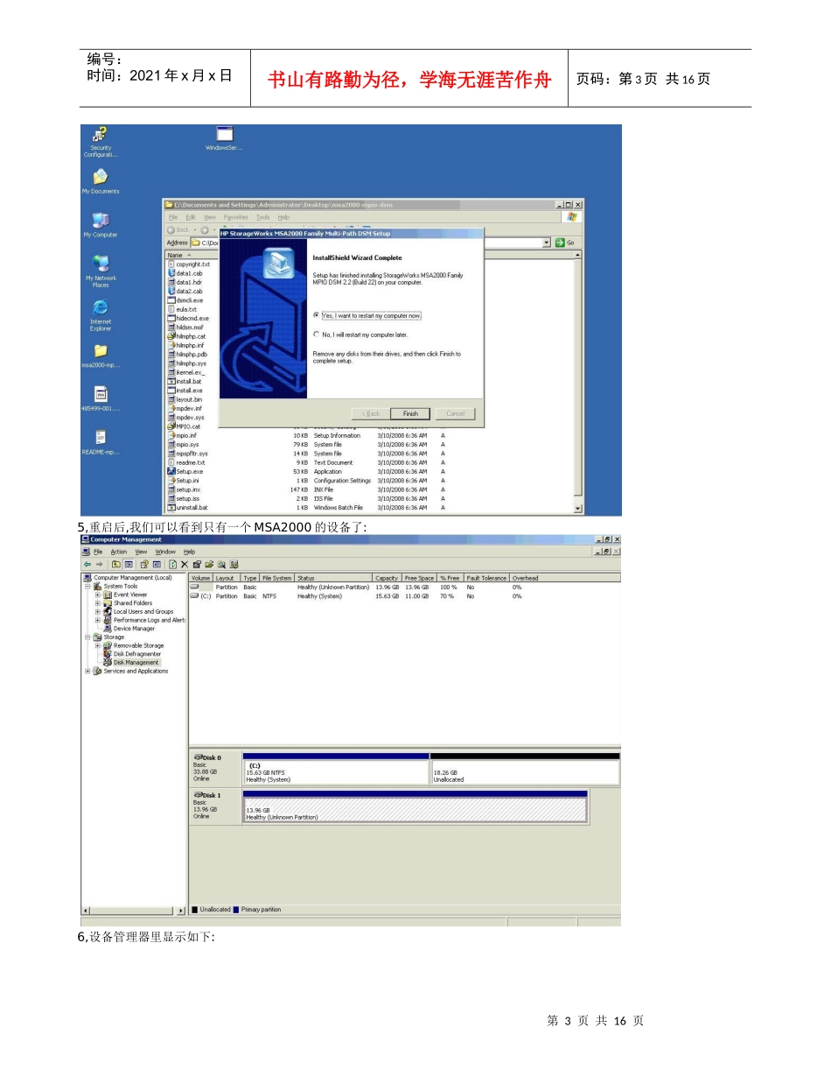Click the last toolbar icon in Computer Management
The image size is (831, 1077).
click(234, 565)
